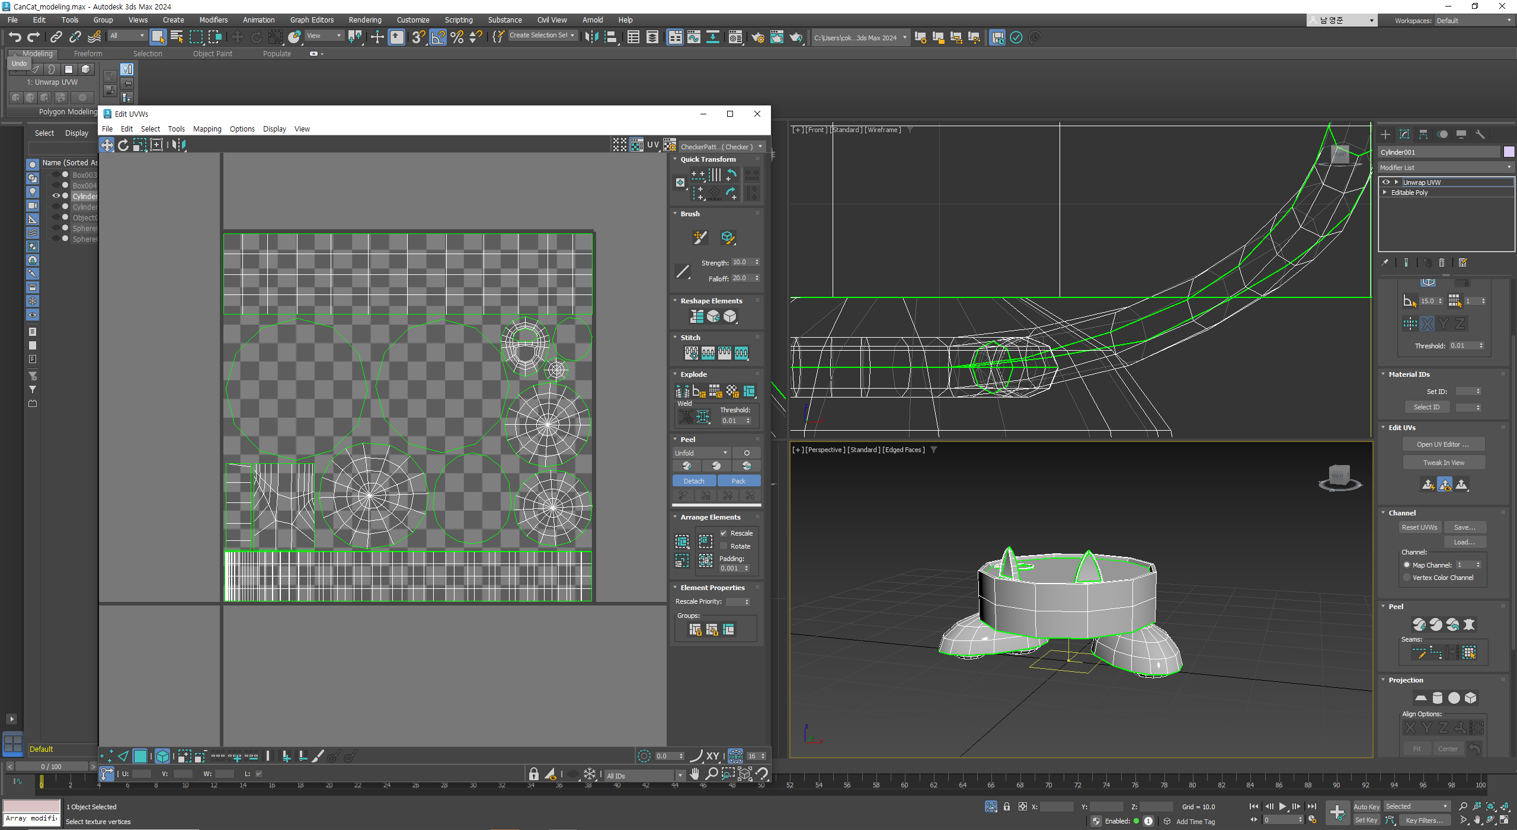Click the Zoom magnifier in Edit UVWs
Viewport: 1517px width, 830px height.
[712, 774]
